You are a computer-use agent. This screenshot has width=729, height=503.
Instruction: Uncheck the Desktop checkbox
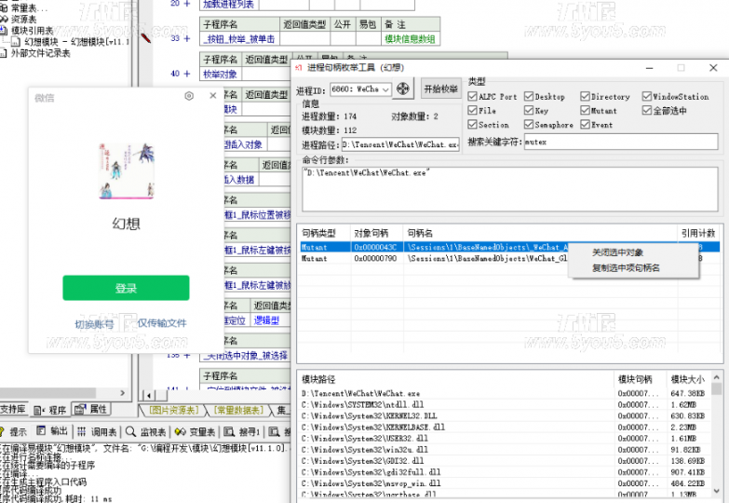(x=529, y=96)
